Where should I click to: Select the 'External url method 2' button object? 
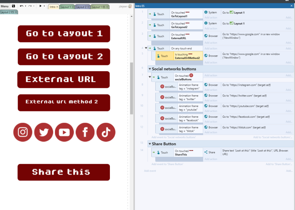point(64,103)
